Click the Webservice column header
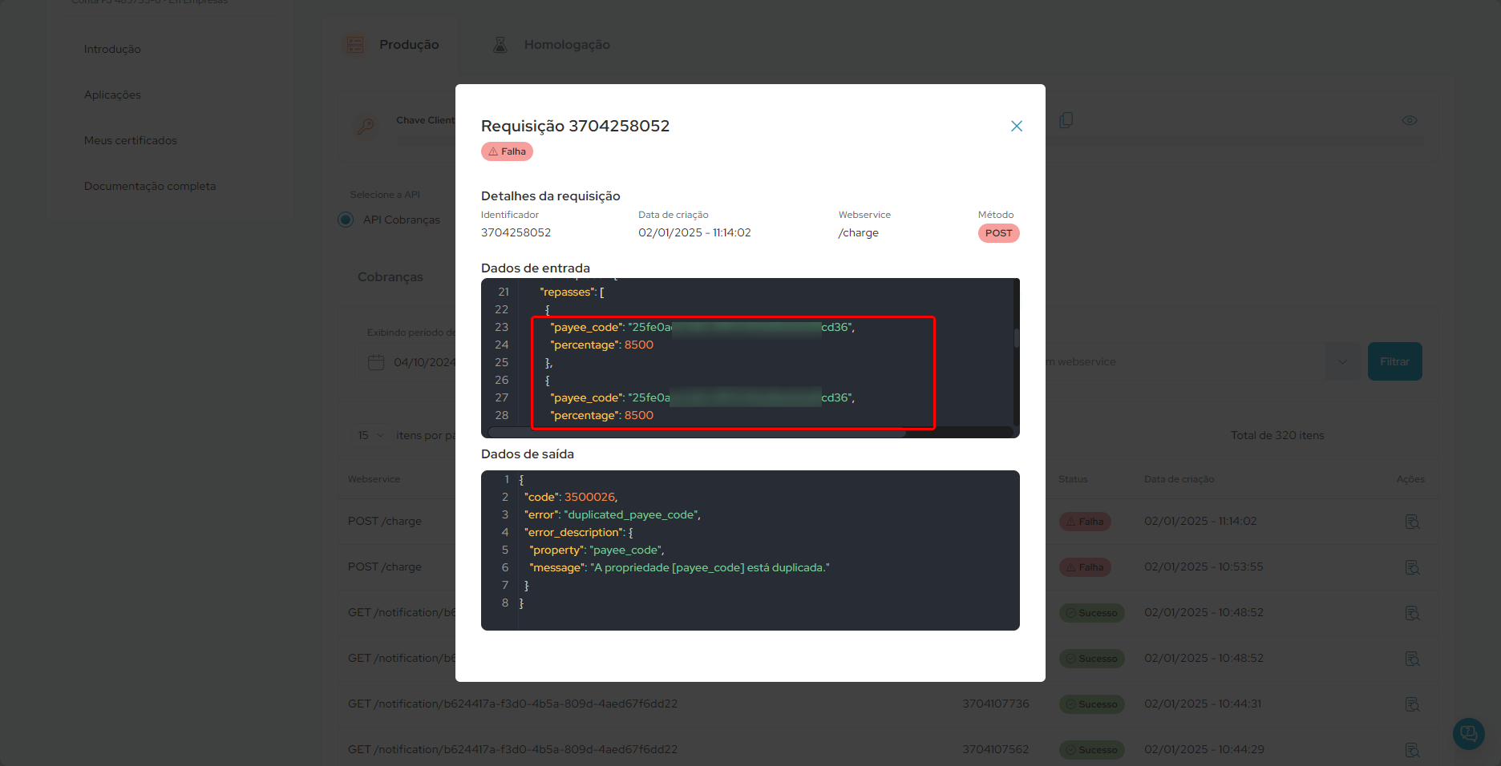This screenshot has height=766, width=1501. pyautogui.click(x=374, y=479)
